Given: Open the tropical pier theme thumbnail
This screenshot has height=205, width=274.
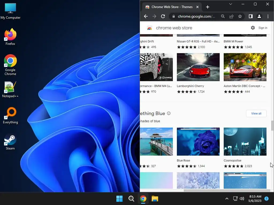Looking at the screenshot, I should point(156,141).
